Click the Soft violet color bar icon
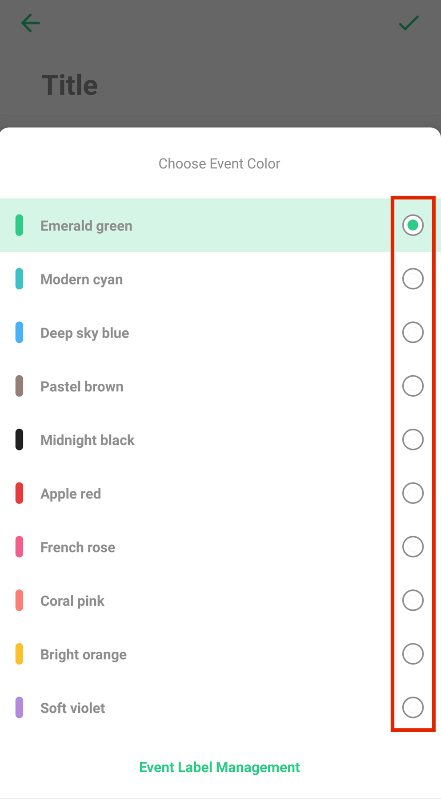Image resolution: width=441 pixels, height=799 pixels. 19,708
